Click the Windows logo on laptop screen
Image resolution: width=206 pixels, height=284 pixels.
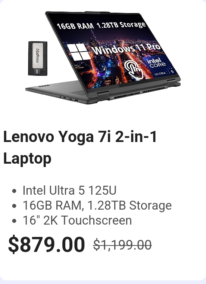point(79,52)
